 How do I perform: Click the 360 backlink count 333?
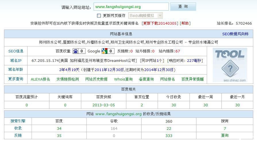169,135
